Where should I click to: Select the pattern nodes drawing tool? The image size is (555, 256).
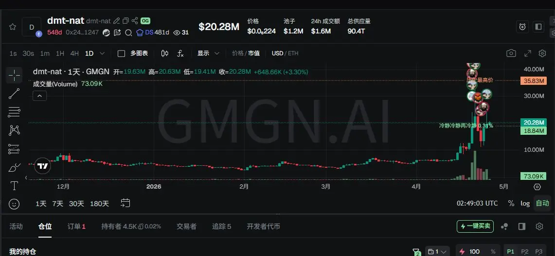point(14,130)
